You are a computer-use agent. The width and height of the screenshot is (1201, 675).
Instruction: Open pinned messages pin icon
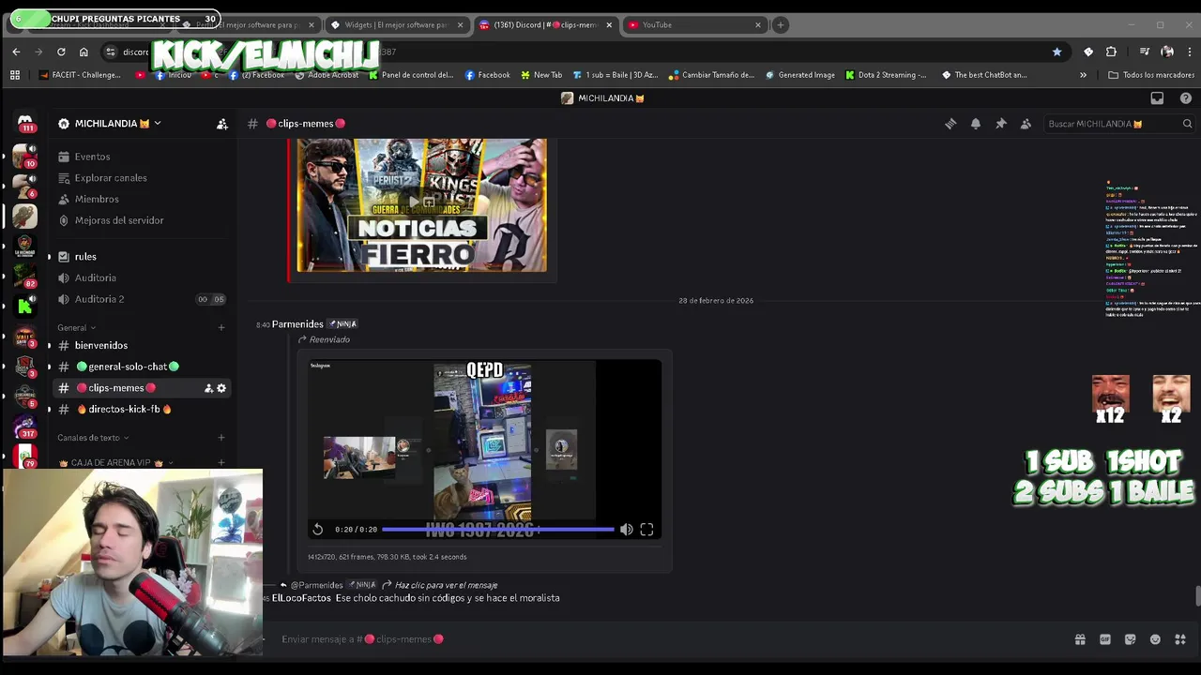1001,124
